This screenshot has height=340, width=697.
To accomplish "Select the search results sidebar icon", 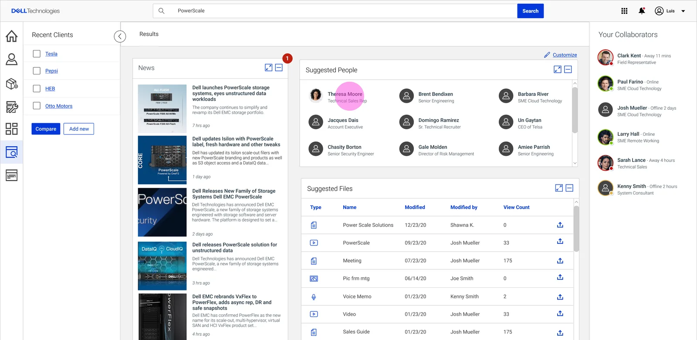I will pyautogui.click(x=12, y=152).
